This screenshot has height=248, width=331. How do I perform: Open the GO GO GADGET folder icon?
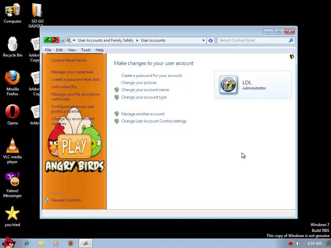[37, 15]
